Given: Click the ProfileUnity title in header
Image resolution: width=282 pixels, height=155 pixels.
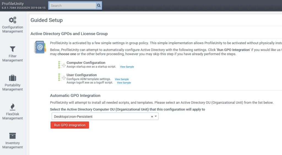Looking at the screenshot, I should point(13,4).
